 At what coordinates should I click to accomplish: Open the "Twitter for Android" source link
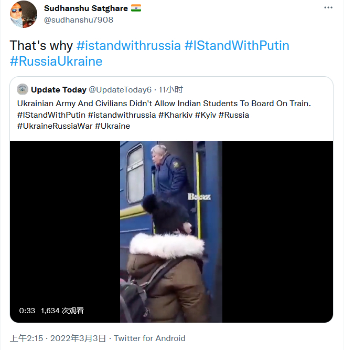click(x=149, y=338)
